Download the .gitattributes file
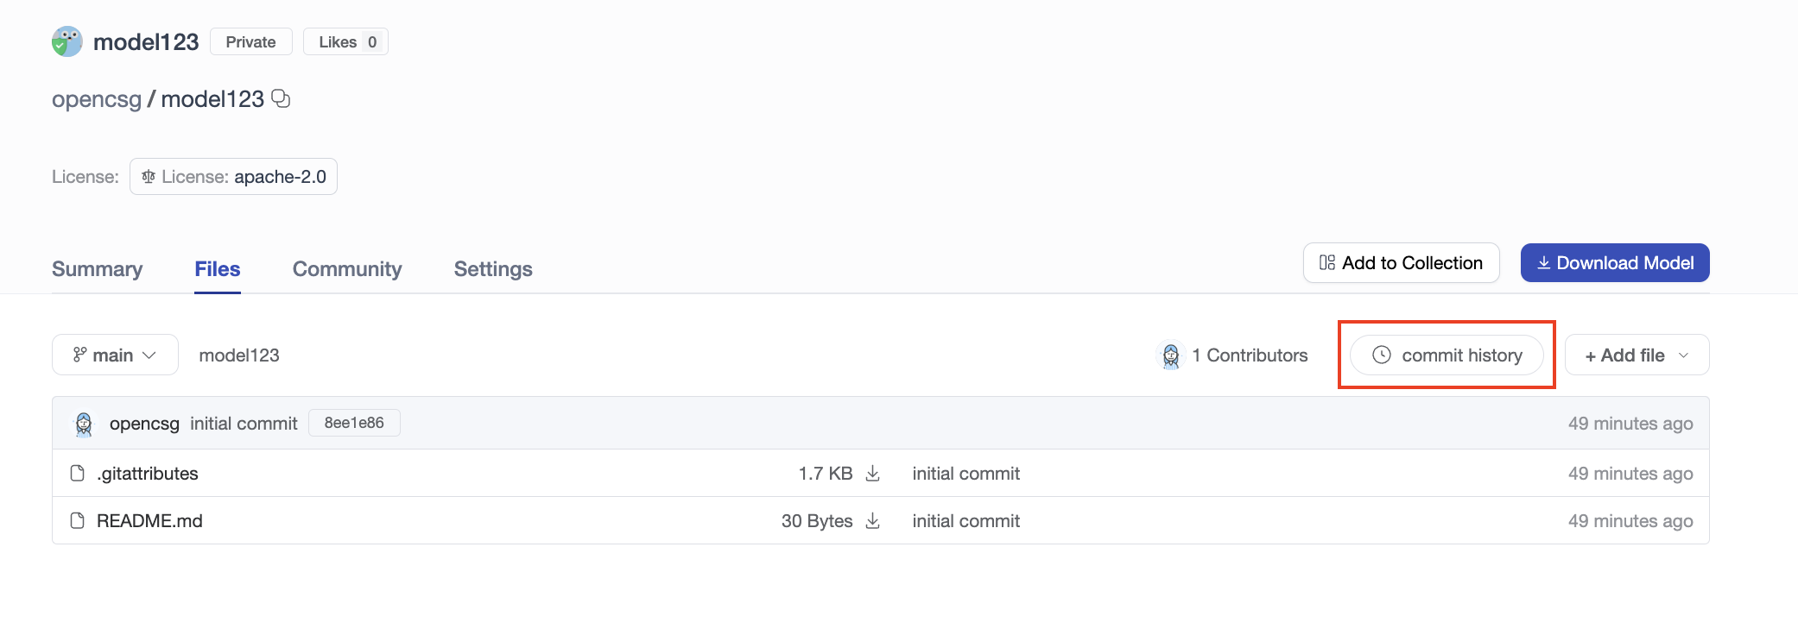Image resolution: width=1798 pixels, height=635 pixels. point(872,474)
